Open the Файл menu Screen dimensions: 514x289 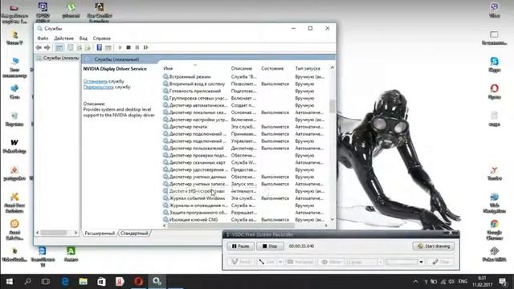pos(43,39)
